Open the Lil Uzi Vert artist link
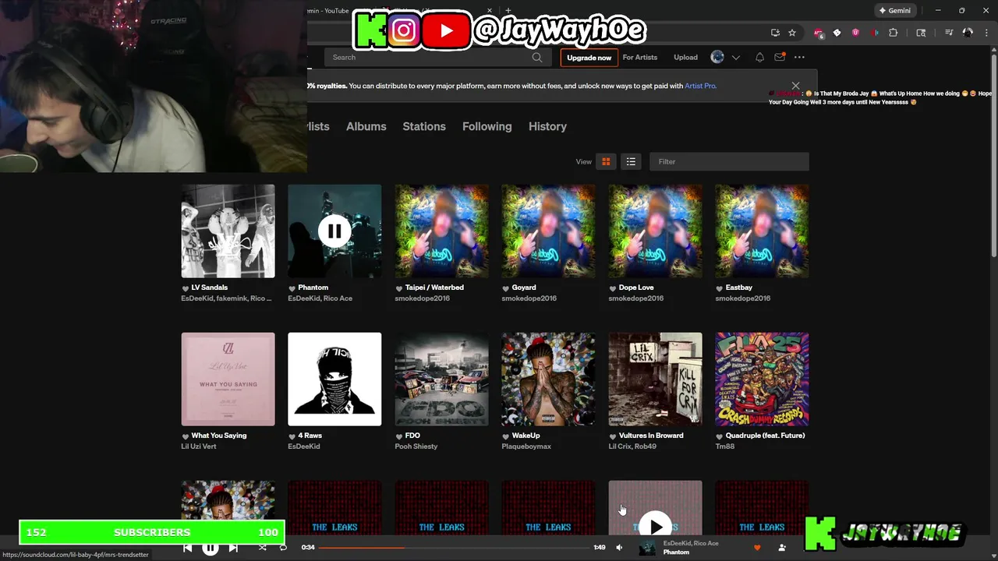The width and height of the screenshot is (998, 561). tap(198, 446)
